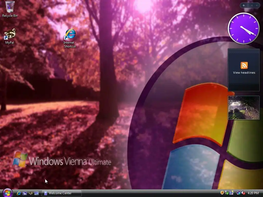Click the green checkmark tray icon
This screenshot has height=197, width=263.
227,193
